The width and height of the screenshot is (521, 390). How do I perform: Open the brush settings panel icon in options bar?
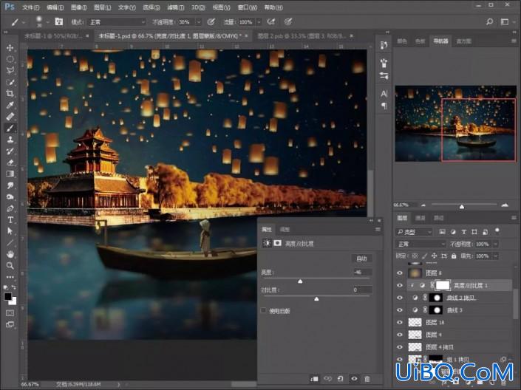tap(59, 21)
